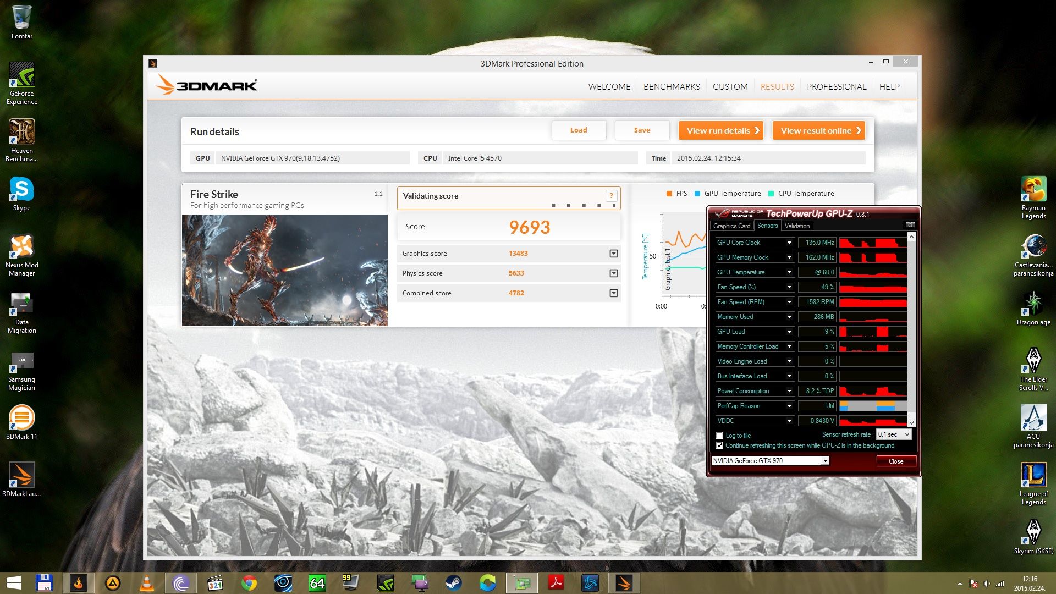The width and height of the screenshot is (1056, 594).
Task: Open VLC media player from taskbar
Action: click(x=147, y=583)
